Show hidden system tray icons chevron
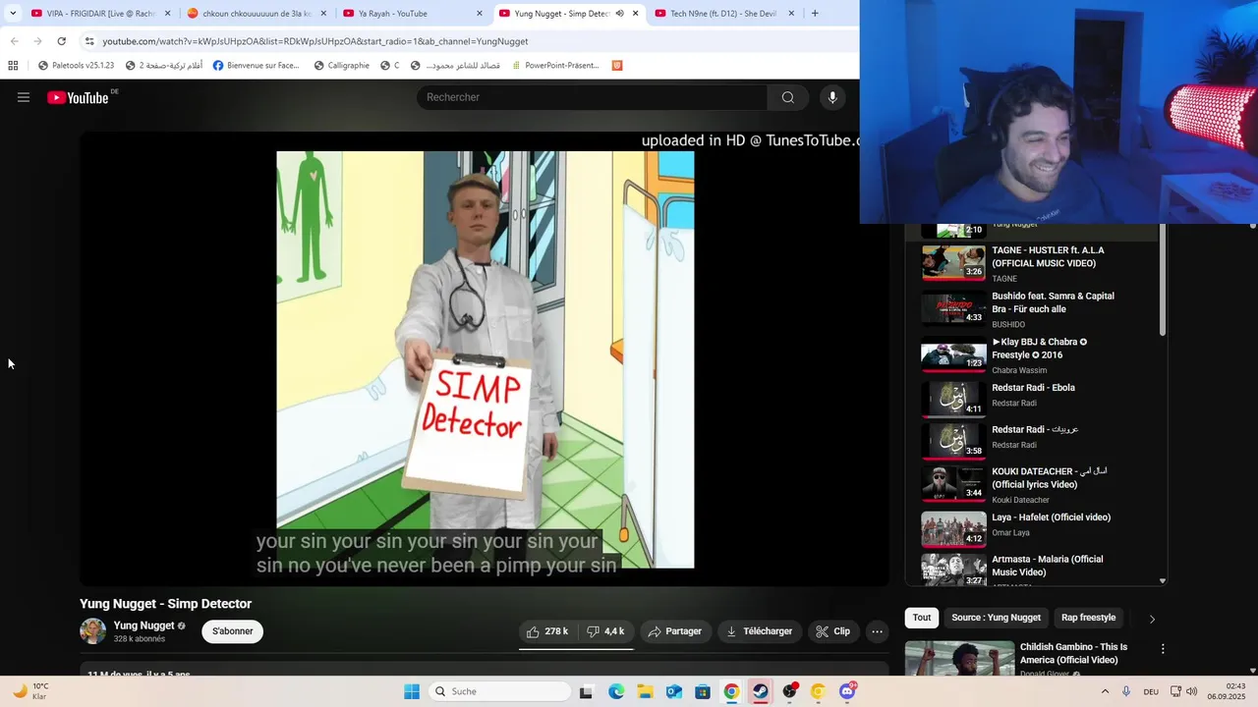Viewport: 1258px width, 707px height. [x=1105, y=691]
